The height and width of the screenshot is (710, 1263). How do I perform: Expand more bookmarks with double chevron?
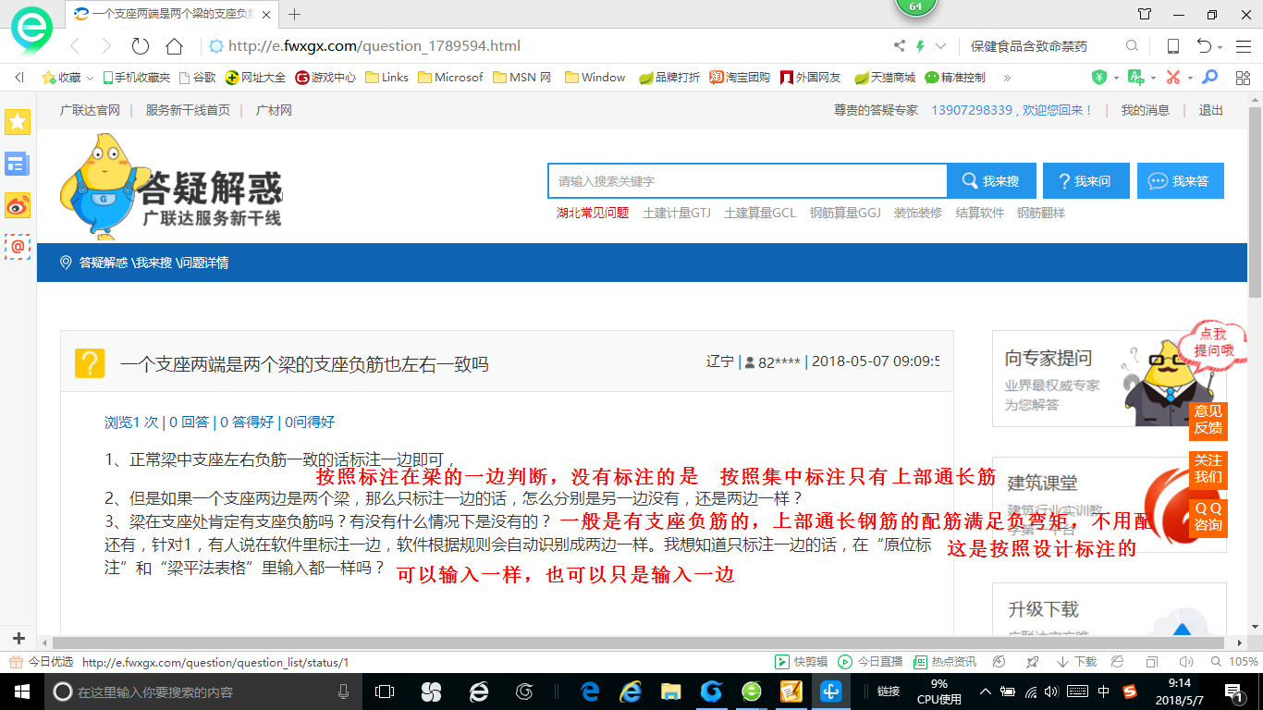pos(1007,78)
